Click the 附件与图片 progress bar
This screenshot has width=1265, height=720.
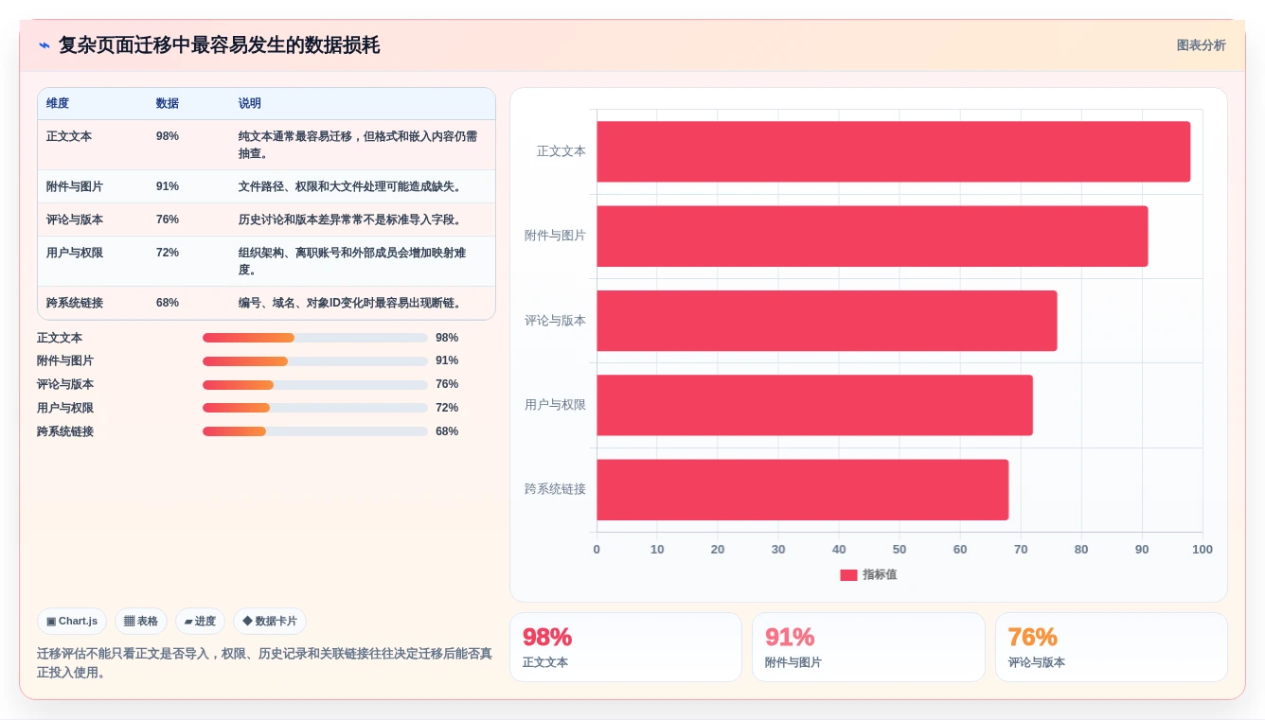(x=315, y=361)
